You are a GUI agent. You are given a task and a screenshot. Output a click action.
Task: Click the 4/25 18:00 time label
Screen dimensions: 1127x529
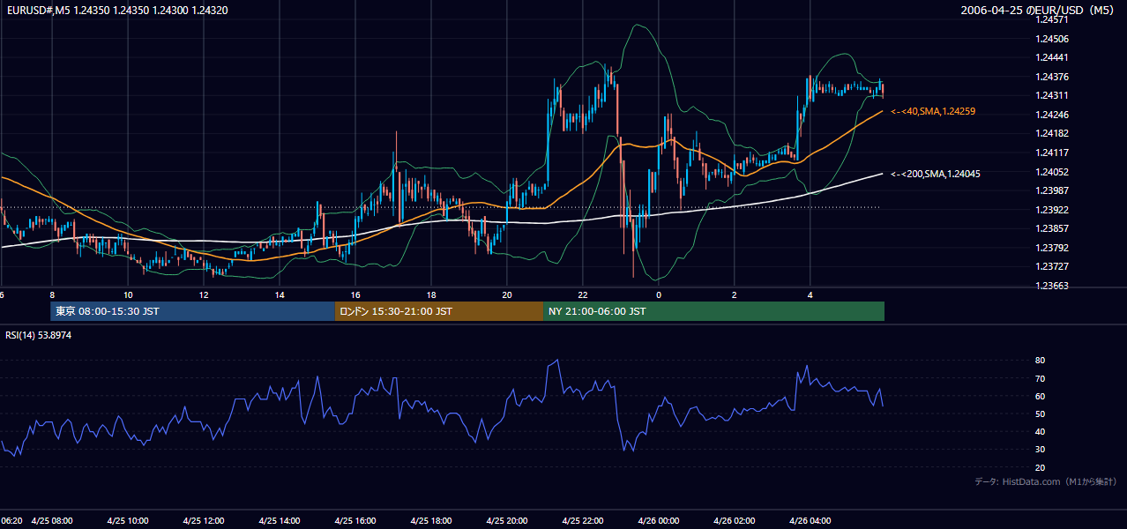coord(431,521)
